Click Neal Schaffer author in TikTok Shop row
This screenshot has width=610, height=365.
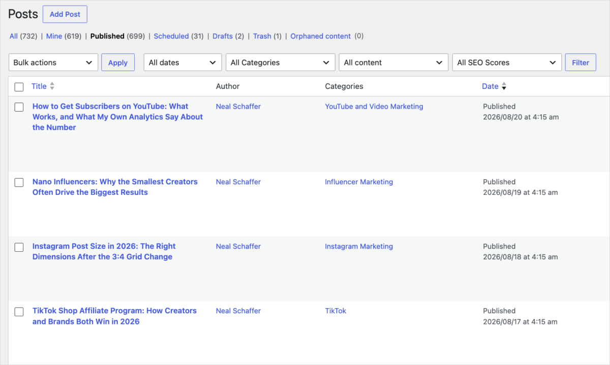[238, 311]
